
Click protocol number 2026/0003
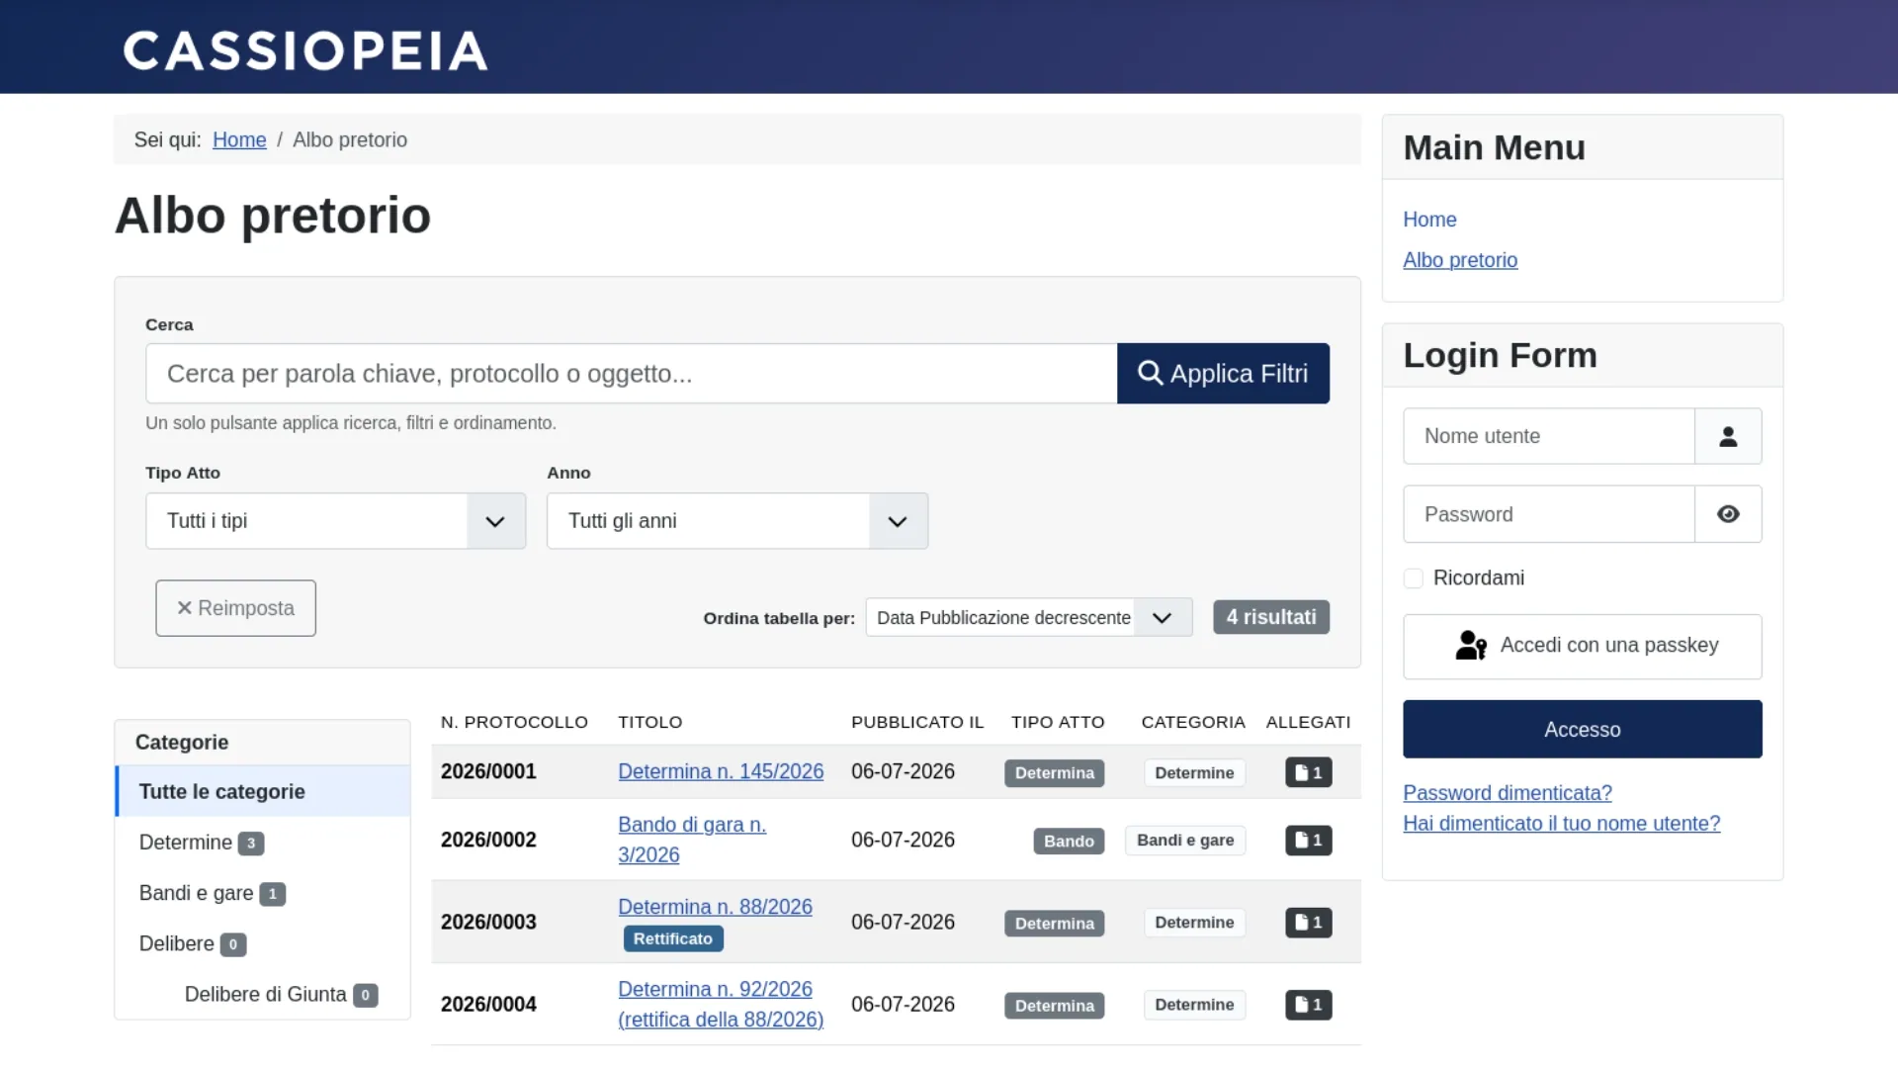pyautogui.click(x=488, y=923)
